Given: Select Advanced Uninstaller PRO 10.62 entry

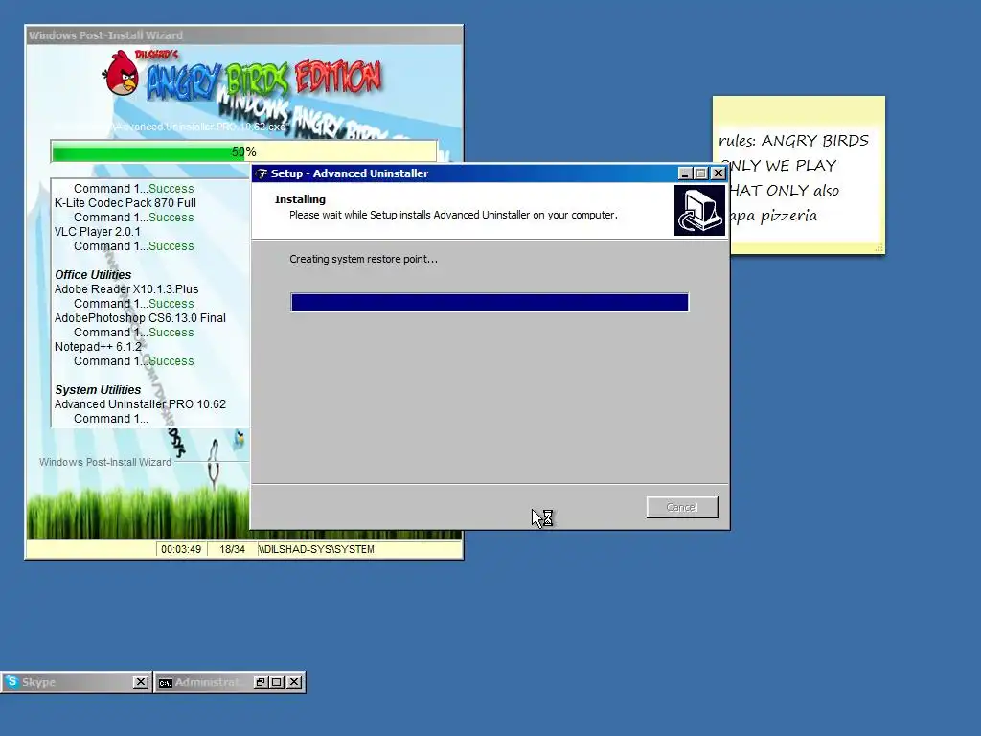Looking at the screenshot, I should [140, 404].
